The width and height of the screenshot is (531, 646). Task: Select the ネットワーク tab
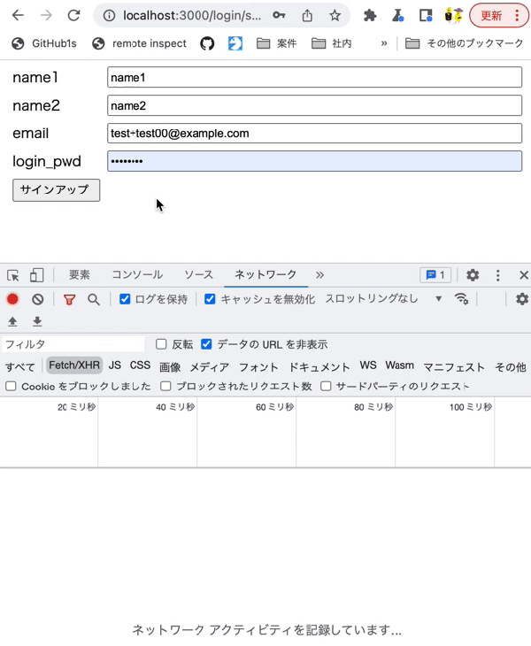pyautogui.click(x=265, y=275)
